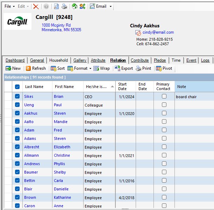The width and height of the screenshot is (214, 210).
Task: Click the green house icon
Action: tap(74, 6)
